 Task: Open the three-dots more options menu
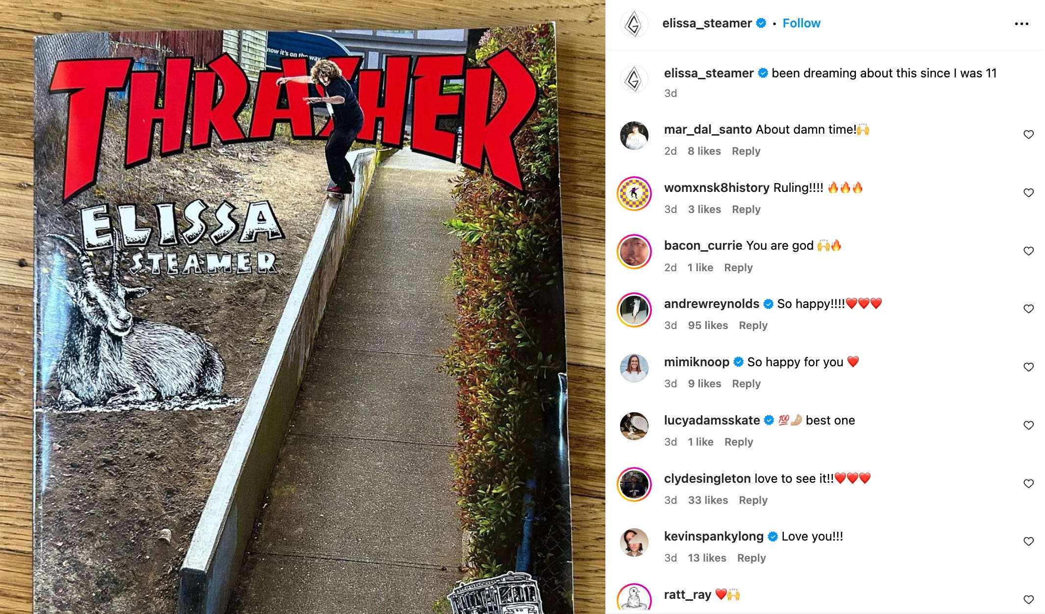click(x=1021, y=24)
